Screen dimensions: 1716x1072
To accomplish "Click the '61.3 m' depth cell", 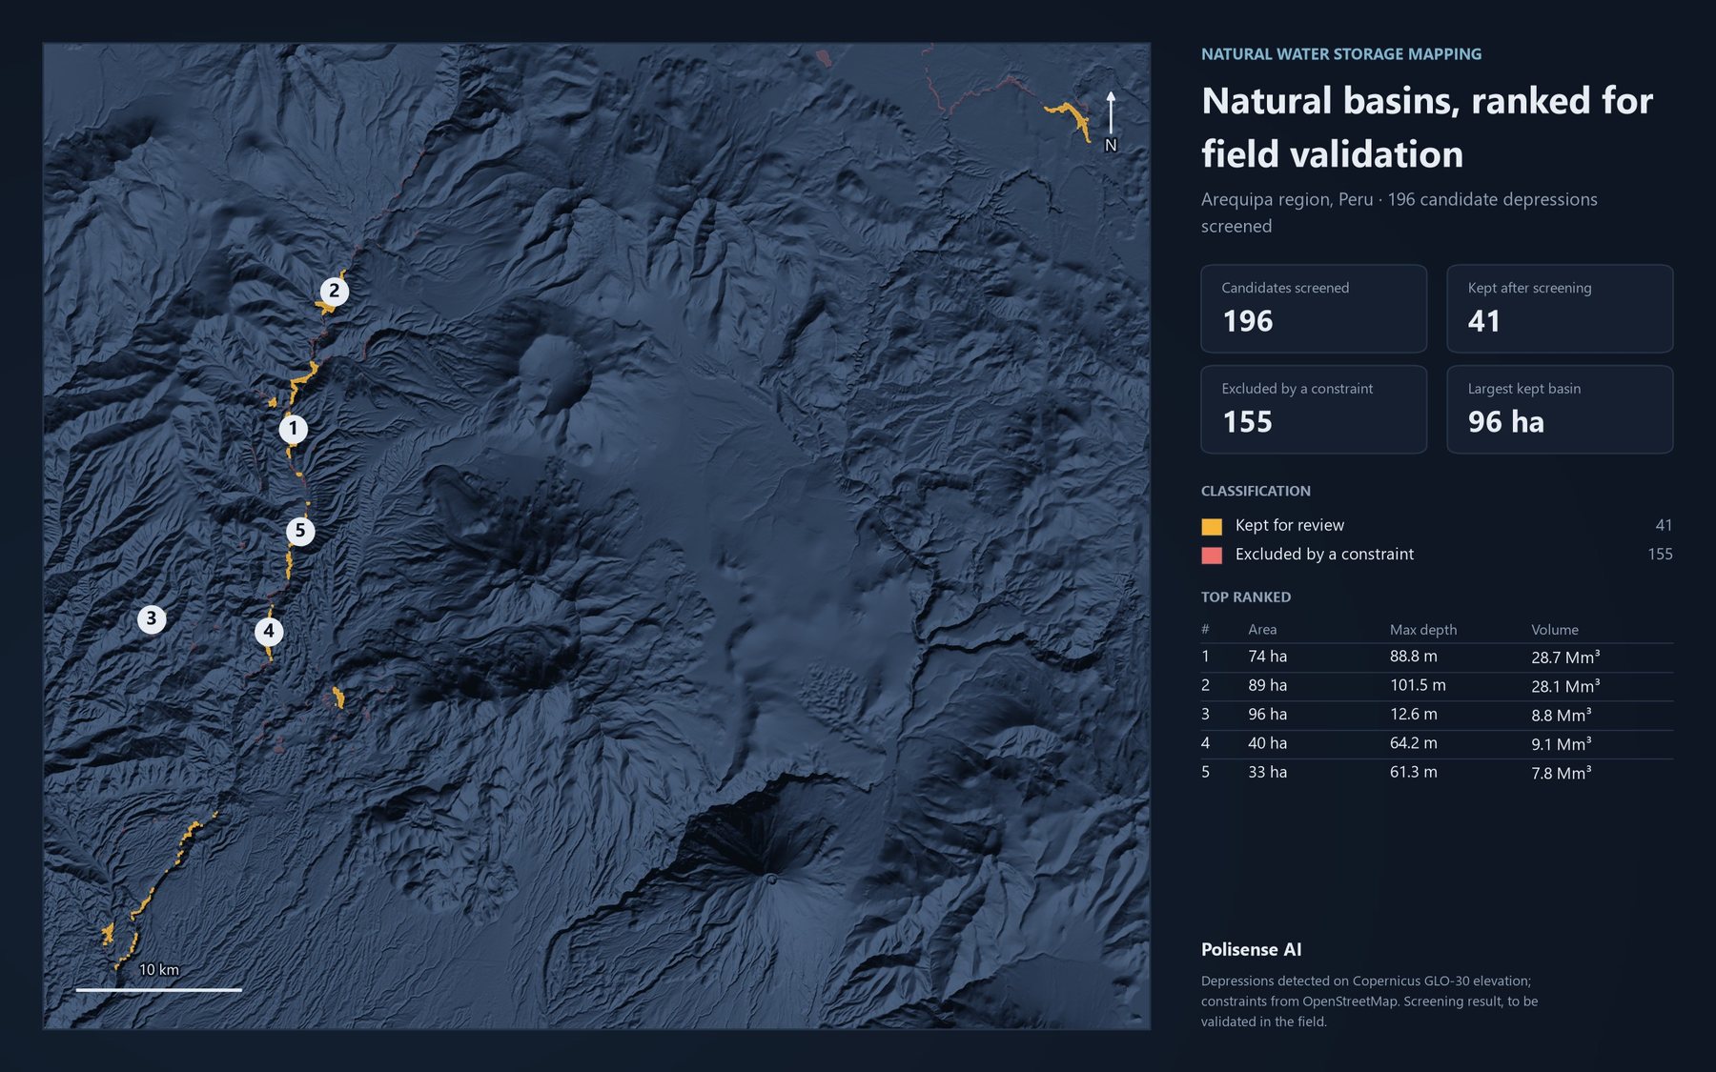I will [x=1414, y=772].
